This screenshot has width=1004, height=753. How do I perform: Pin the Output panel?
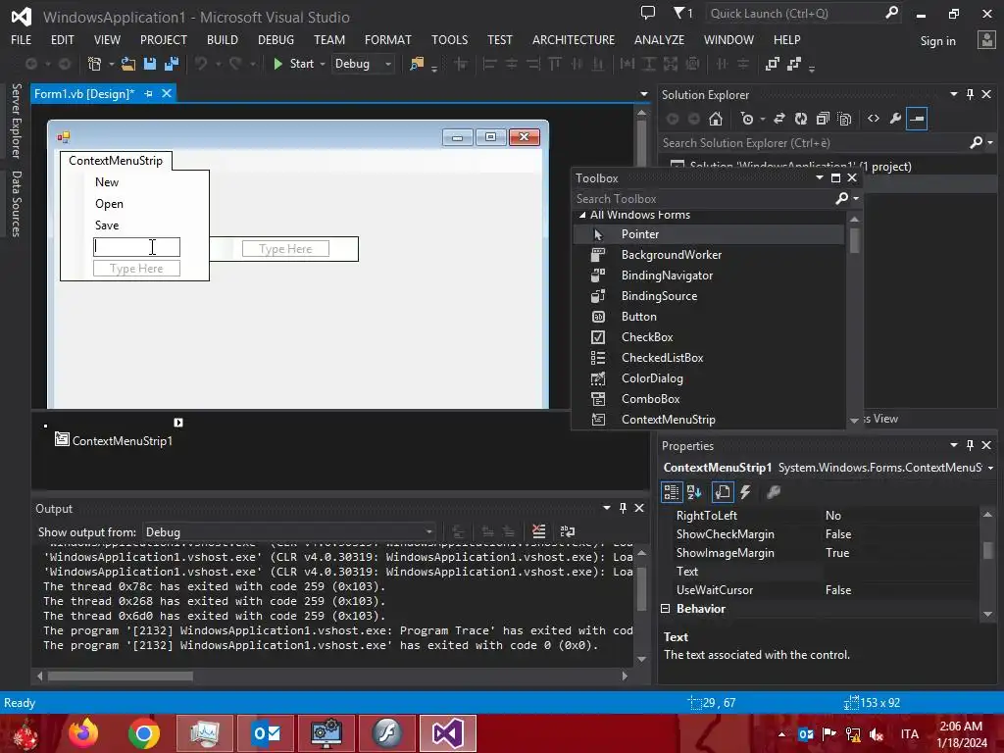point(623,508)
